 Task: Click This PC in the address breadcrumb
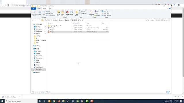click(47, 20)
